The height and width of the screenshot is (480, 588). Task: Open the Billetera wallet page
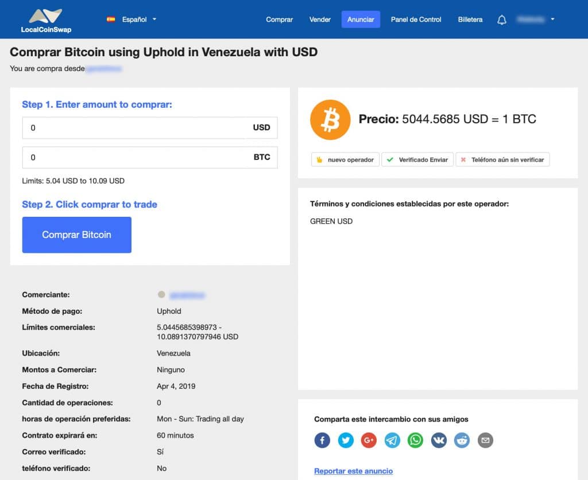tap(470, 19)
